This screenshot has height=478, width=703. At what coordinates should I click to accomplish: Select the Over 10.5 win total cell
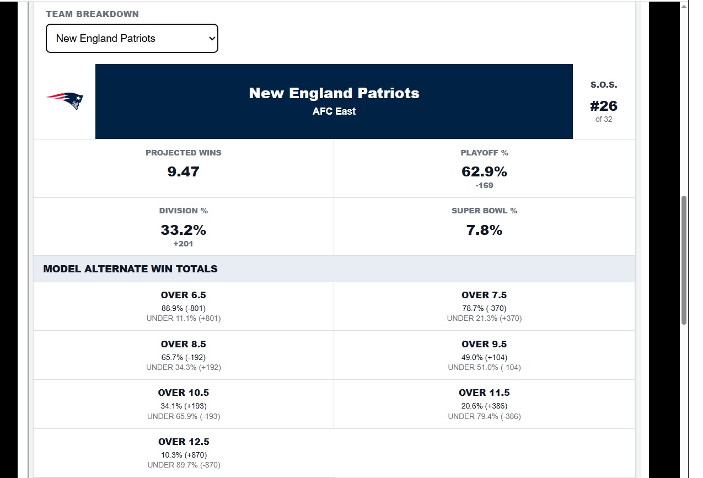(x=184, y=404)
